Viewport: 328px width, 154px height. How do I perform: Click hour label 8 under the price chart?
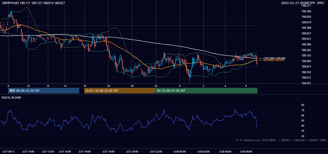pyautogui.click(x=8, y=86)
